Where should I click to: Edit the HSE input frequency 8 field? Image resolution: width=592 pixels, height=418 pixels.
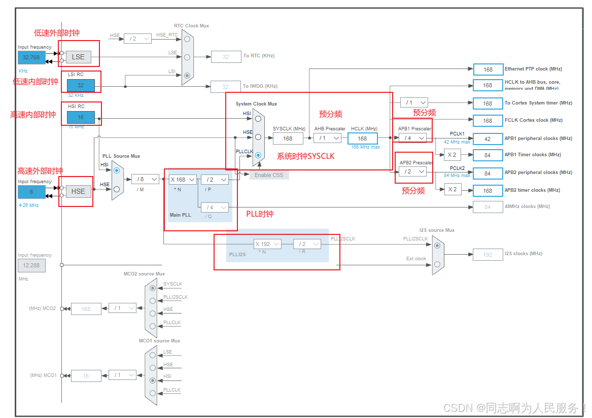(x=31, y=192)
